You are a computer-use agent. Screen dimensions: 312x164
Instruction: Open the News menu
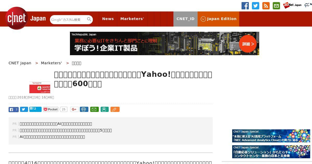(x=108, y=19)
